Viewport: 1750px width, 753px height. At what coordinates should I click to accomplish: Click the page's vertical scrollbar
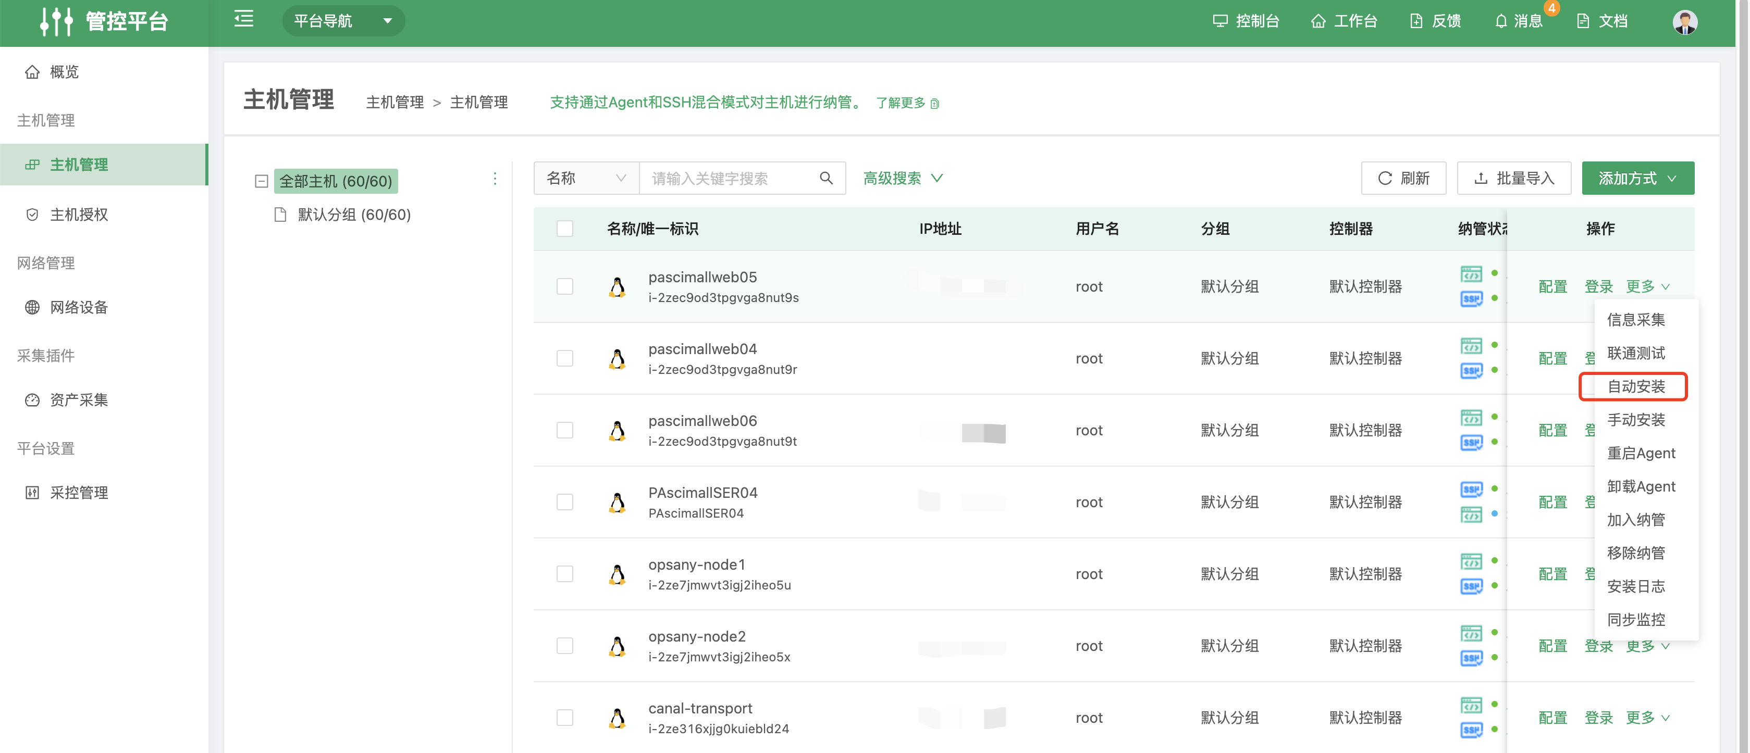point(1743,376)
